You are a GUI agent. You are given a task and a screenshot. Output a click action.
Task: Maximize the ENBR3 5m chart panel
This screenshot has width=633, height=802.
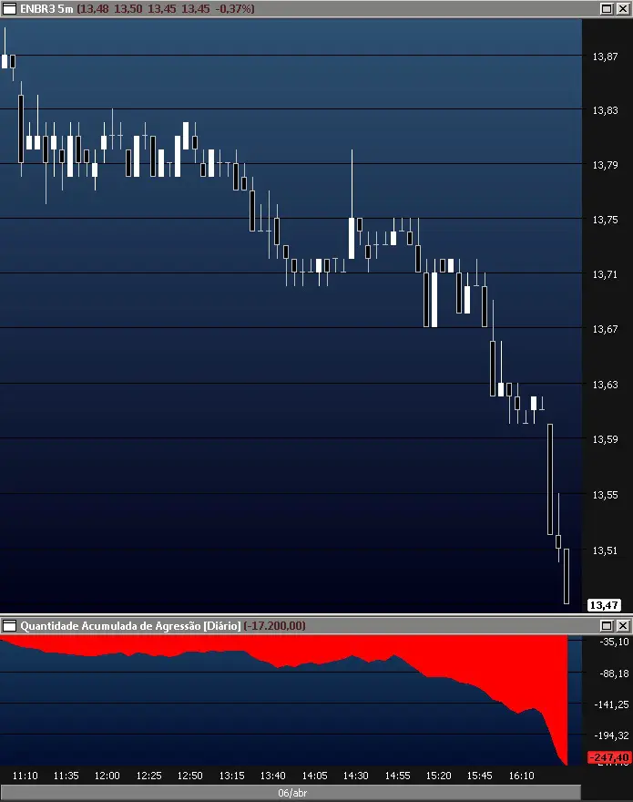(607, 9)
